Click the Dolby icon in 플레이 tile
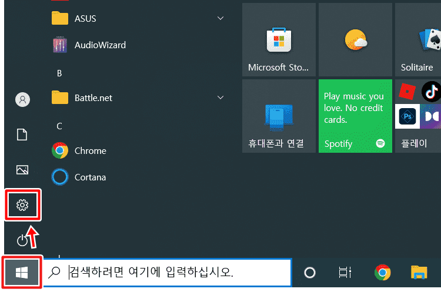Screen dimensions: 441x292 pos(430,116)
